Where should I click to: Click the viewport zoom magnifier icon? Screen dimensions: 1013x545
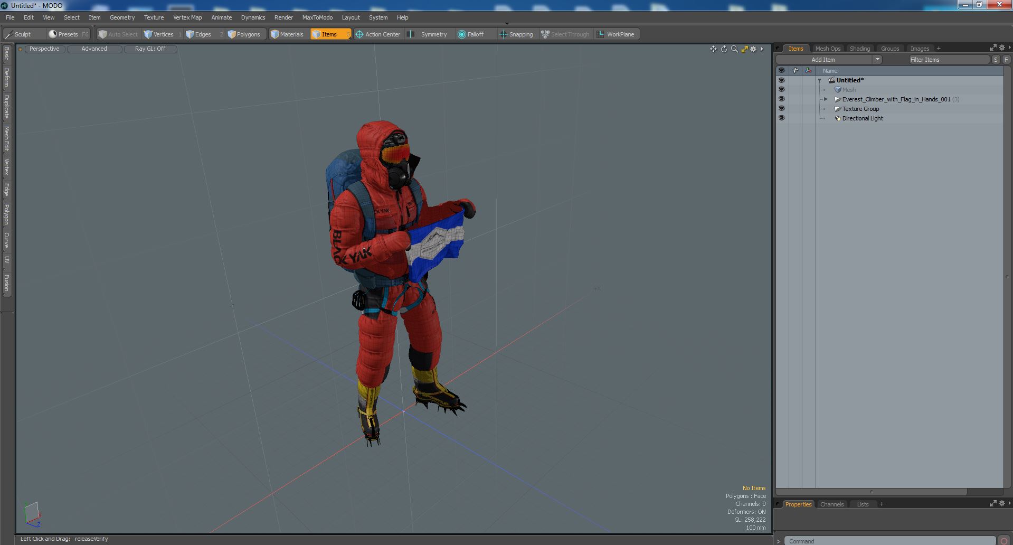pyautogui.click(x=734, y=49)
